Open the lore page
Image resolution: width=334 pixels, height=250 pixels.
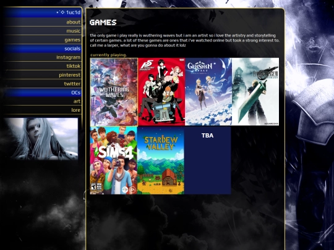pos(76,110)
